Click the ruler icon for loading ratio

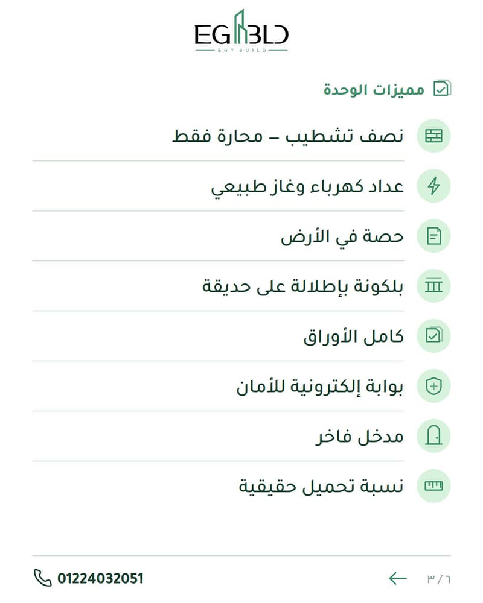[x=433, y=486]
